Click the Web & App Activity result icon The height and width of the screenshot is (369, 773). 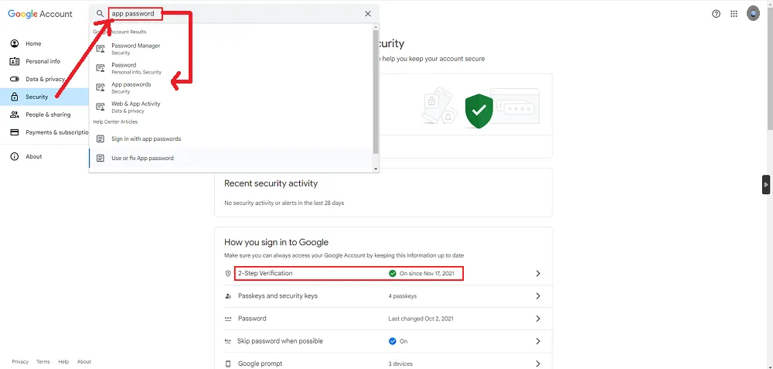[100, 107]
